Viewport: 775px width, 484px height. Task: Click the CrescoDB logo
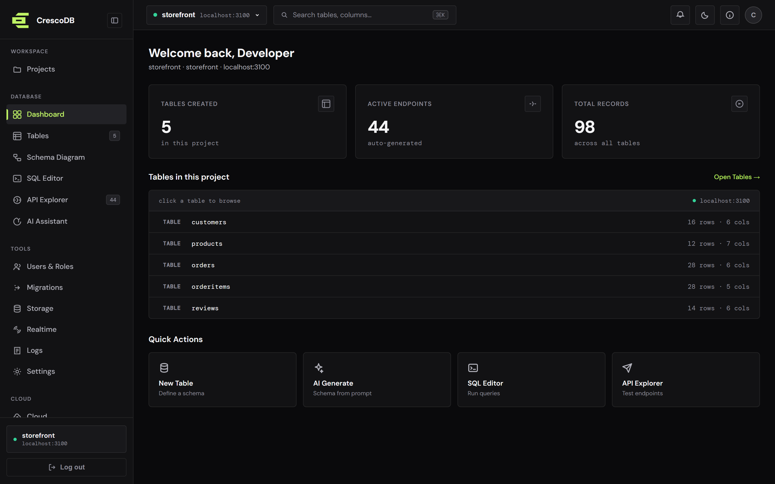(x=20, y=20)
